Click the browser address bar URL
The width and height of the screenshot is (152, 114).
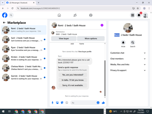coord(40,8)
